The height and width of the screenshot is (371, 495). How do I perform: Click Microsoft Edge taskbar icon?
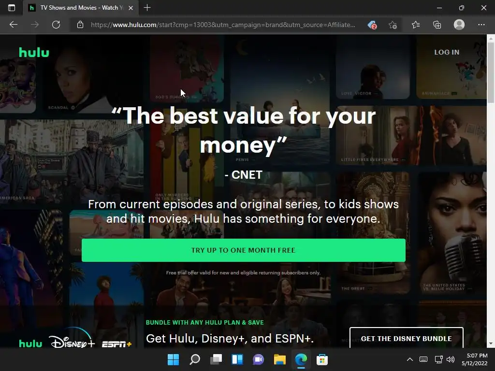pyautogui.click(x=301, y=359)
